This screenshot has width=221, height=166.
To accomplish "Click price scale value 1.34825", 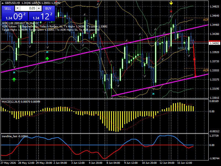I will [x=215, y=6].
